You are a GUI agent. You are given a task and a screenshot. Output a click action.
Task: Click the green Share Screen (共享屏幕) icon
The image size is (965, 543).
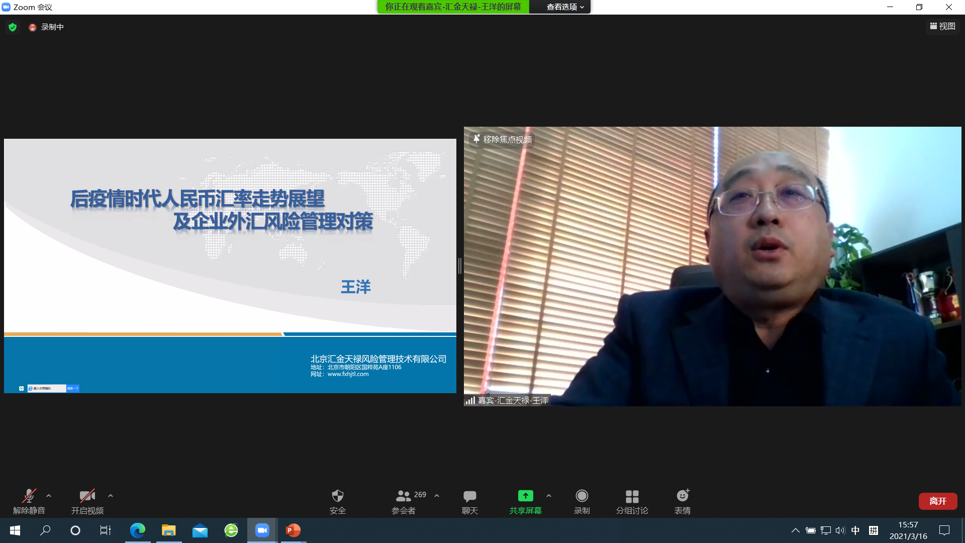[x=525, y=496]
